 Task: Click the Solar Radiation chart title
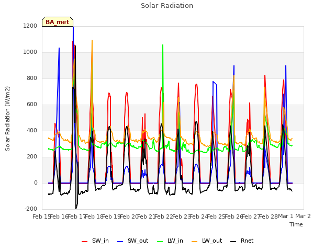[167, 6]
